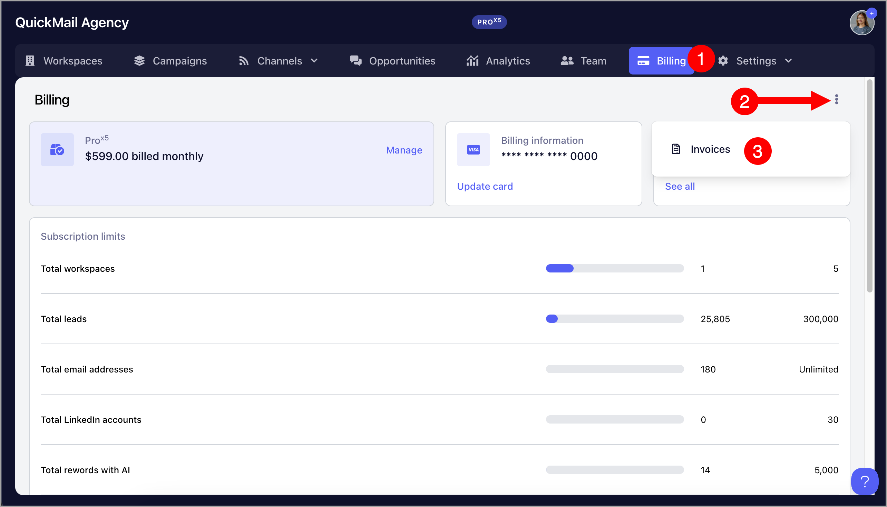Screen dimensions: 887x507
Task: Click the Visa card icon
Action: (x=474, y=150)
